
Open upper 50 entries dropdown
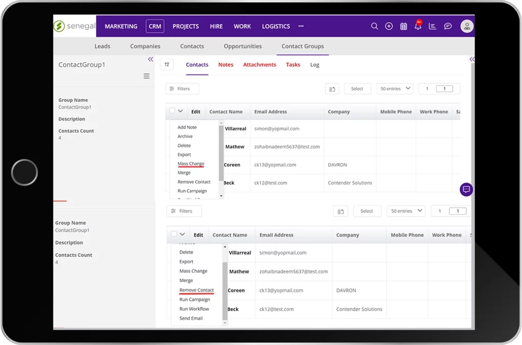pos(395,89)
